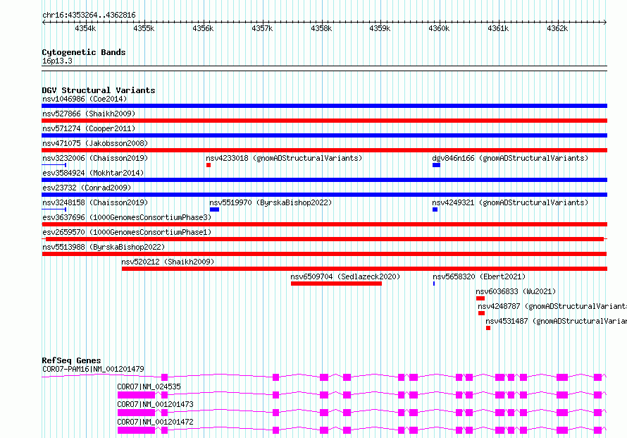This screenshot has height=438, width=627.
Task: Click the tiny blue nsv5658320 marker
Action: 434,284
